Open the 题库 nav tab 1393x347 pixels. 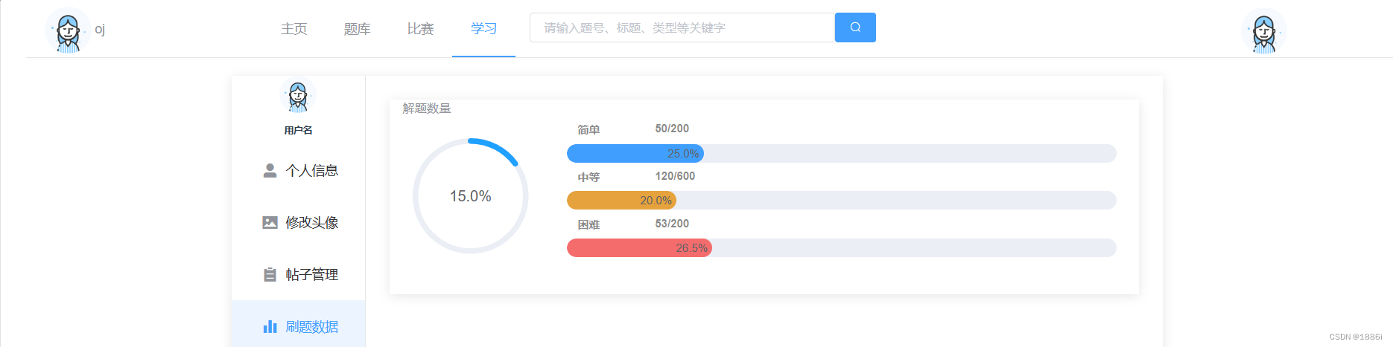358,29
